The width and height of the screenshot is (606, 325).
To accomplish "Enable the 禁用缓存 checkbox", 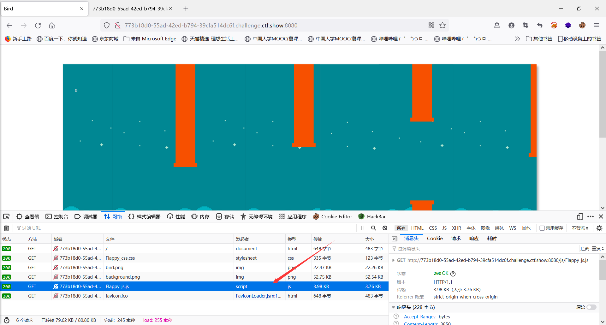I will coord(542,228).
